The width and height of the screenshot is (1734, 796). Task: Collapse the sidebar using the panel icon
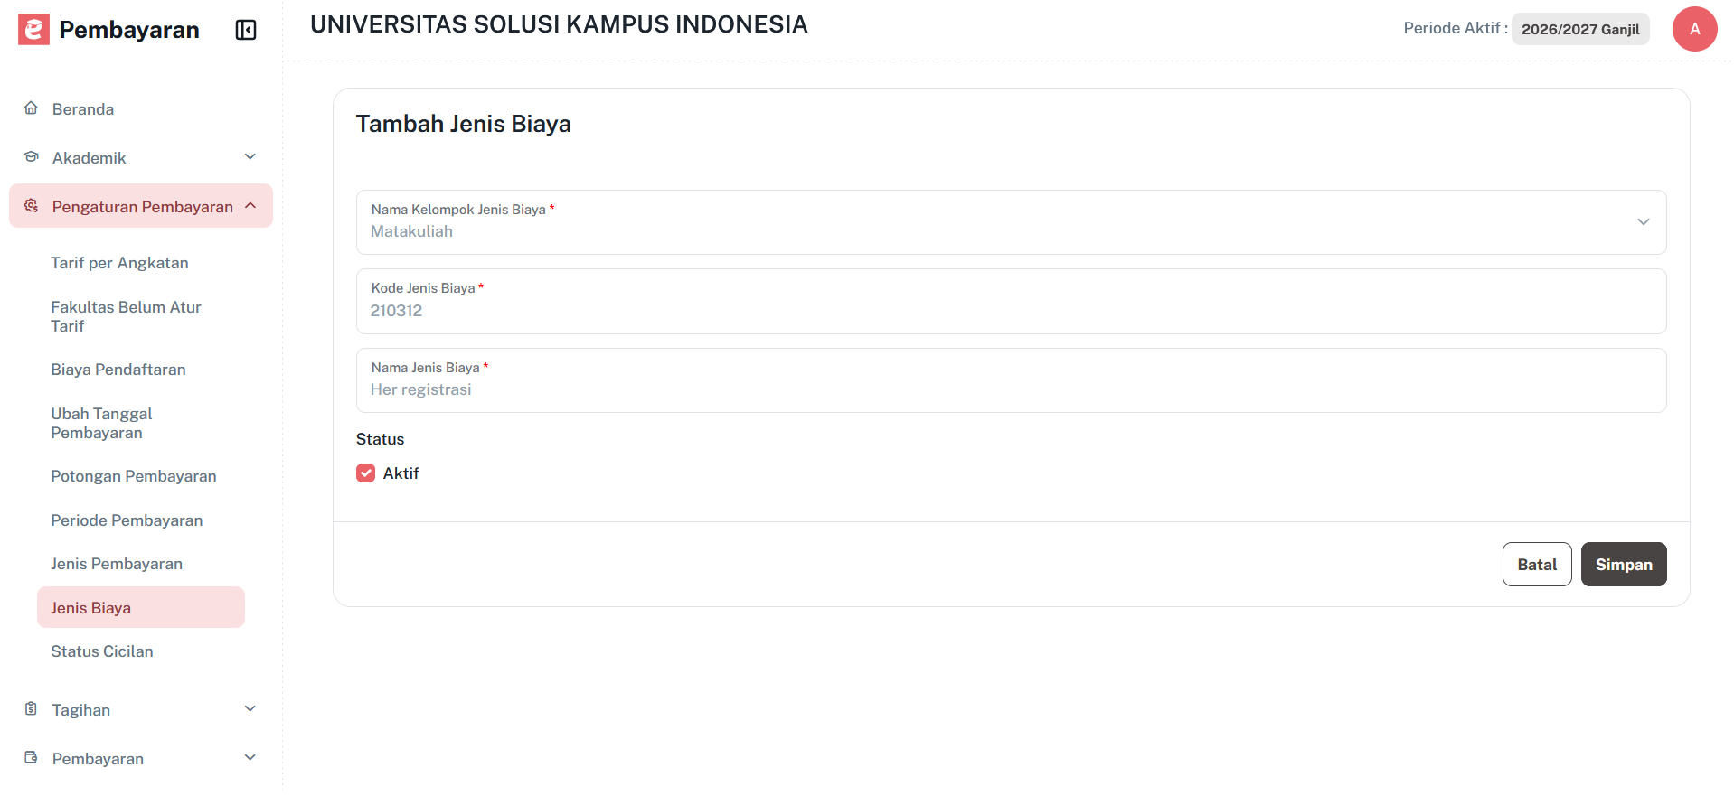244,29
